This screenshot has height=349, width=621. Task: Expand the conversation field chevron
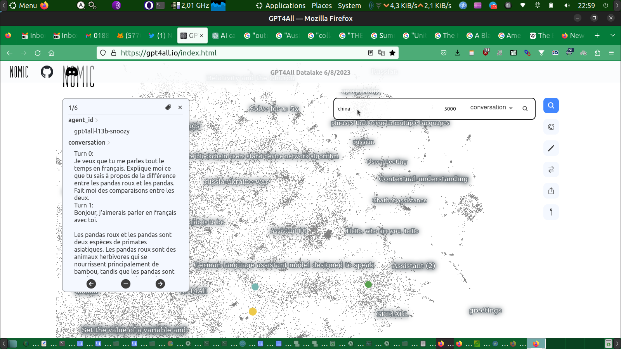109,143
